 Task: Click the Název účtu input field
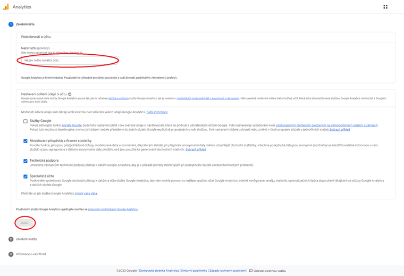coord(69,61)
